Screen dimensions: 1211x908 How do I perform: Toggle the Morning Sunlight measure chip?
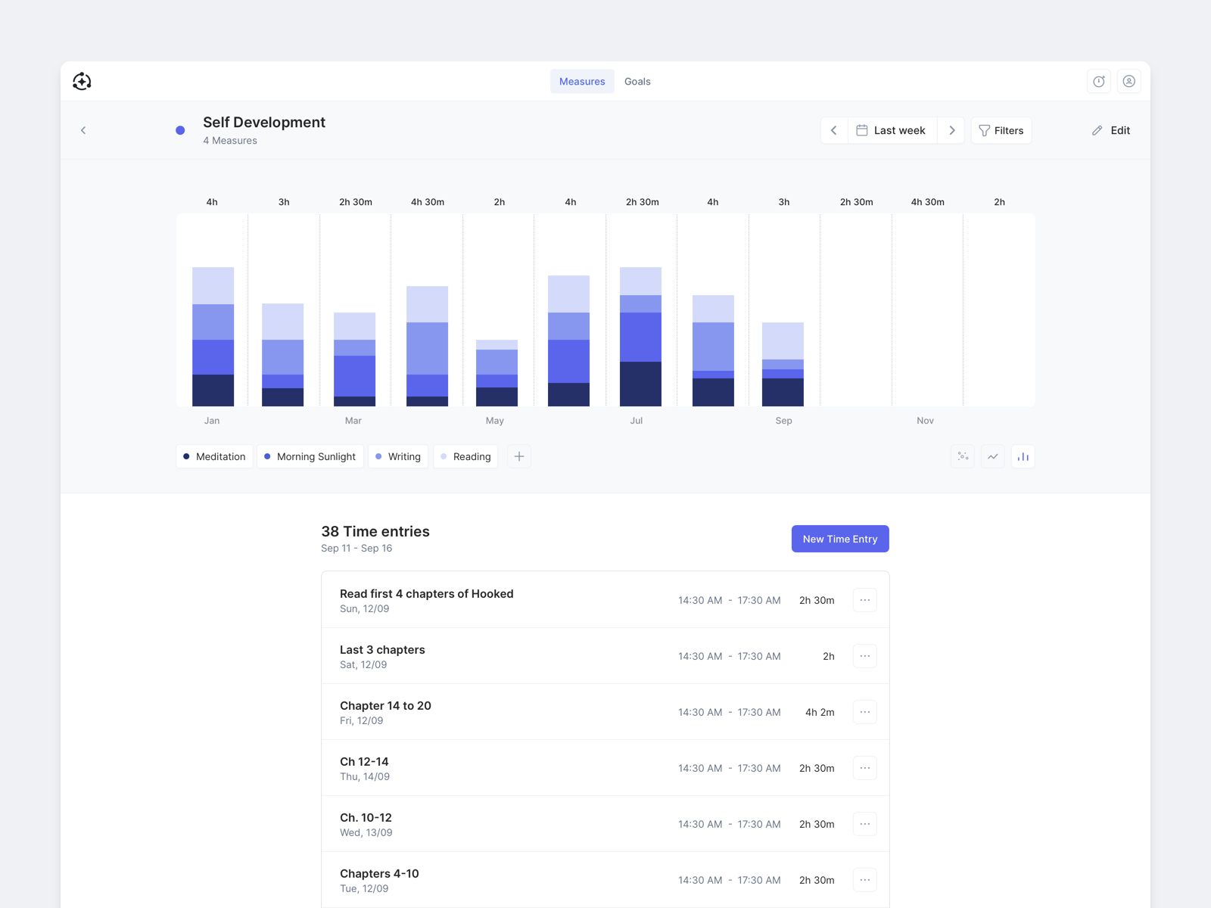coord(310,456)
